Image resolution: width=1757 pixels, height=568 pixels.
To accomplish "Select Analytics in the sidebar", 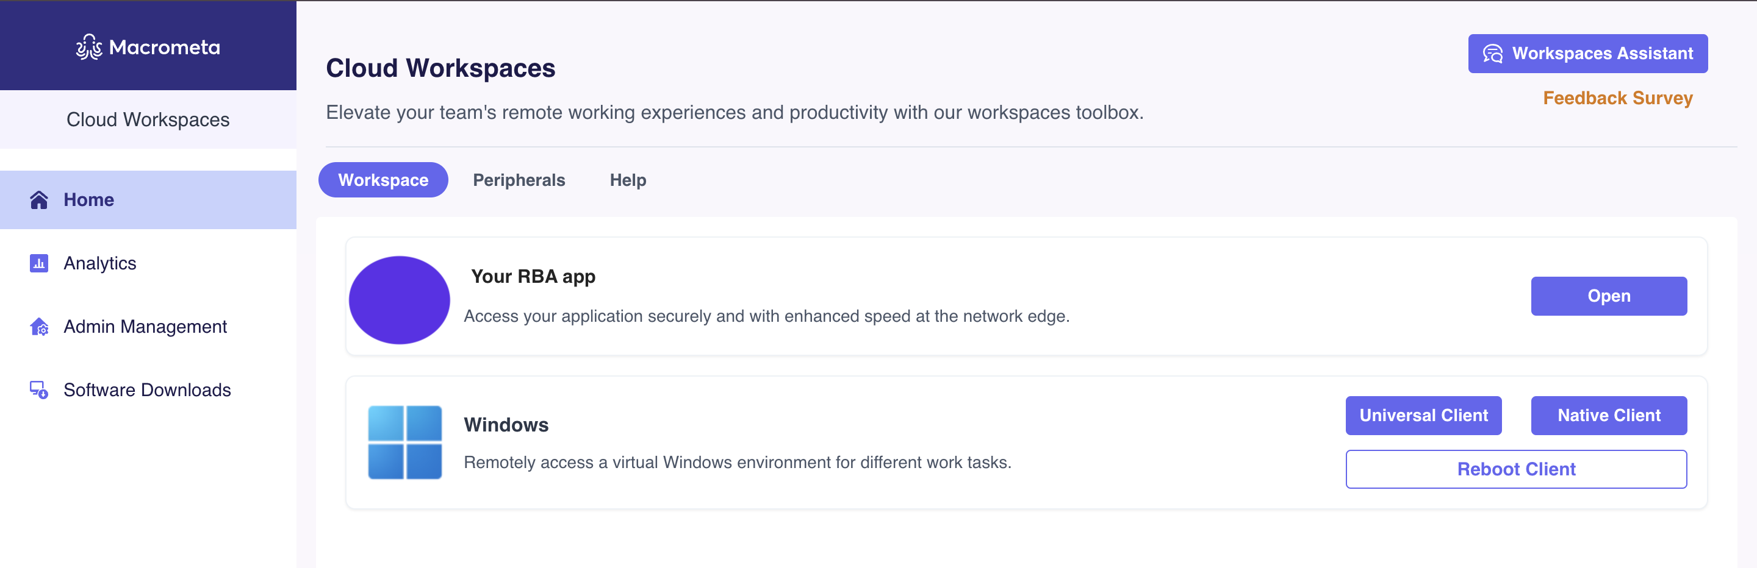I will pyautogui.click(x=99, y=263).
